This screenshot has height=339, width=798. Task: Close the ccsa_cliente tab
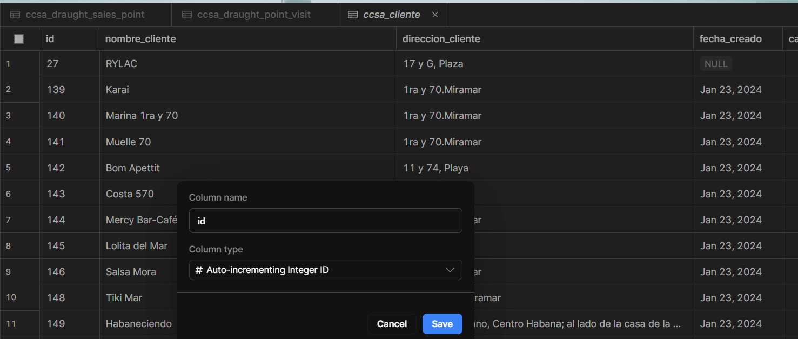tap(435, 15)
